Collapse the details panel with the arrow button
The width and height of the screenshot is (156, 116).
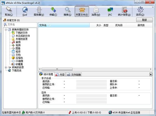(151, 74)
